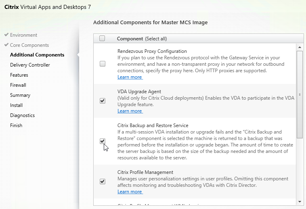Screen dimensions: 306x209
Task: Select the Diagnostics step
Action: tap(22, 115)
